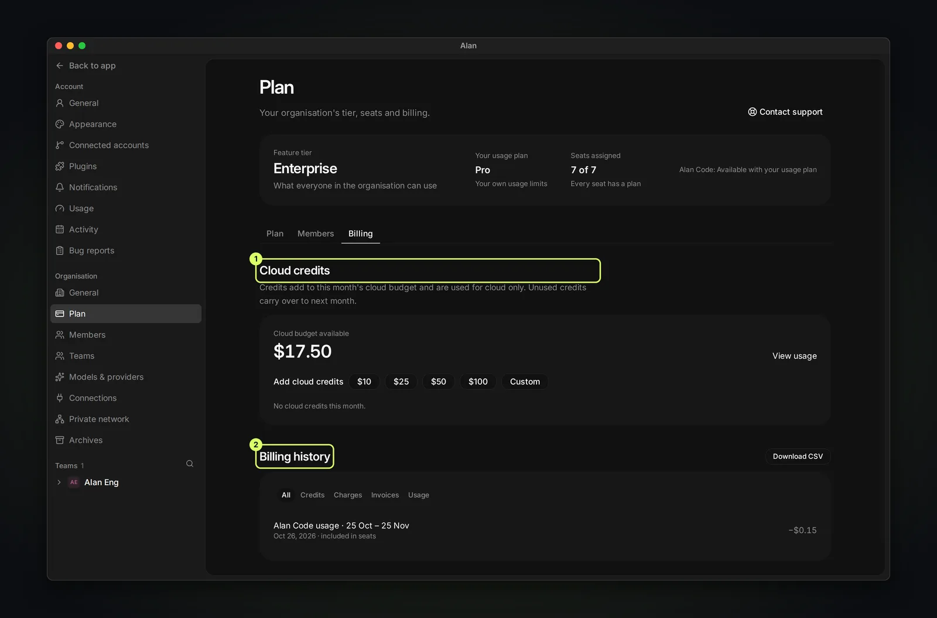Viewport: 937px width, 618px height.
Task: Open Bug reports clipboard icon
Action: [60, 250]
